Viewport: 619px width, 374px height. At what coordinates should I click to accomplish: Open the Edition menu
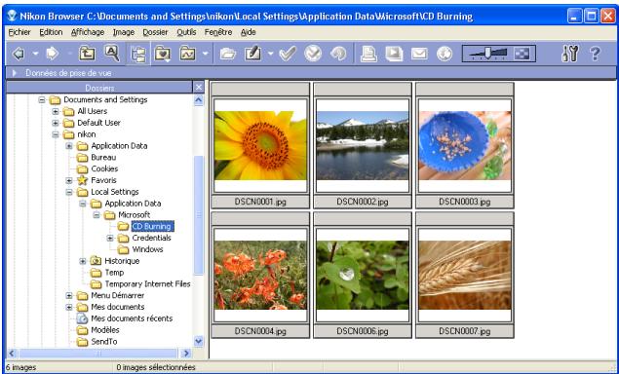51,32
